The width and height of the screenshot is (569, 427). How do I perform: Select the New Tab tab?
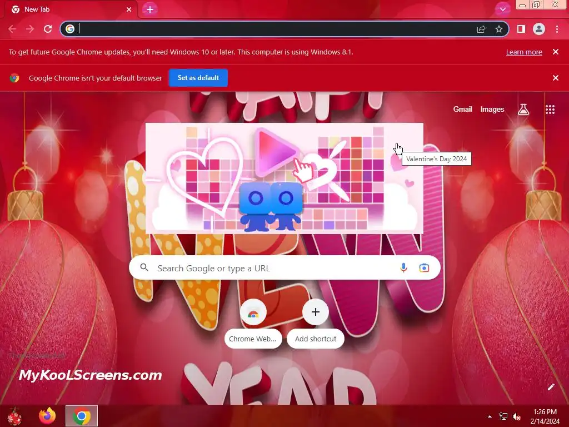(x=71, y=9)
